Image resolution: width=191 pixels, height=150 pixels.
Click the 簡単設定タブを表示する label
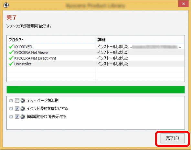click(47, 117)
